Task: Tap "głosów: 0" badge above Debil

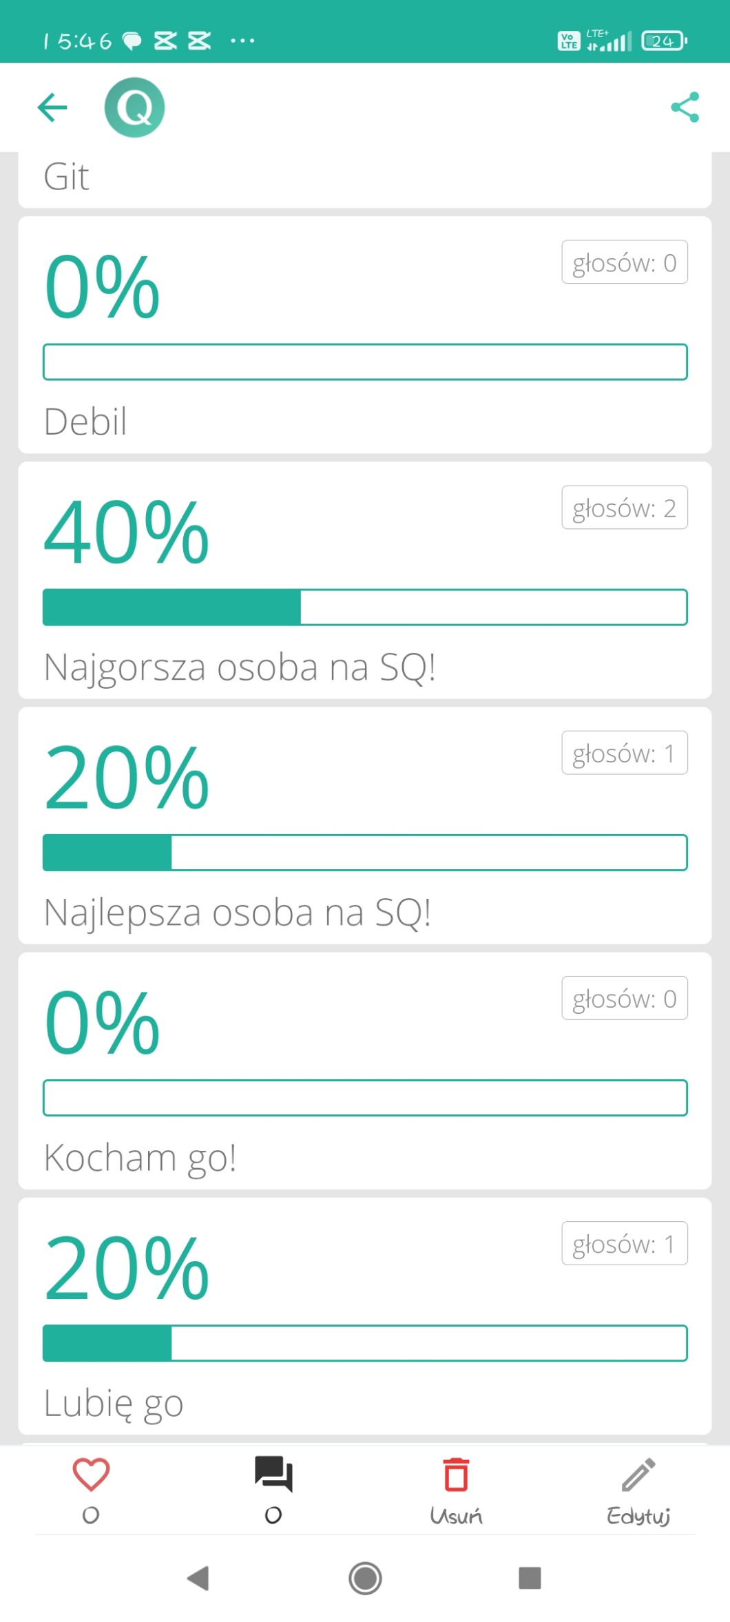Action: 624,262
